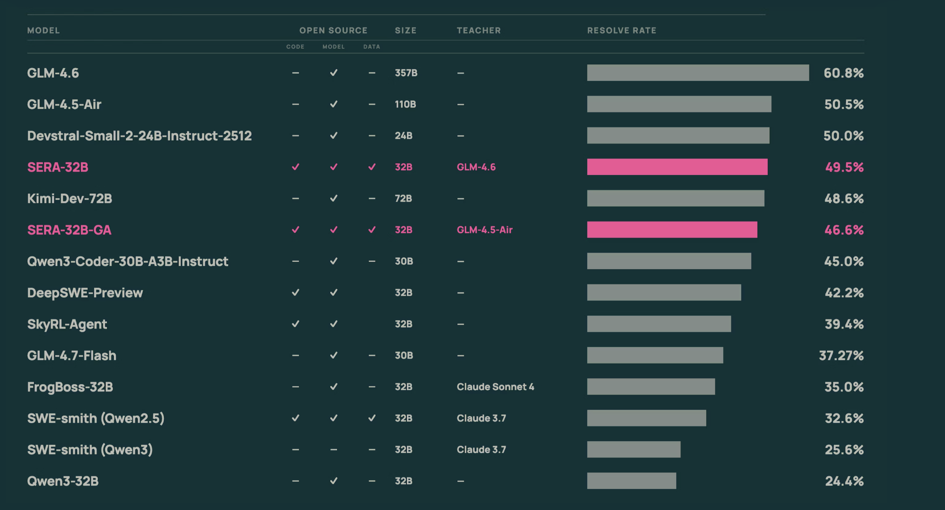
Task: Click SERA-32B data checkmark icon
Action: 371,167
